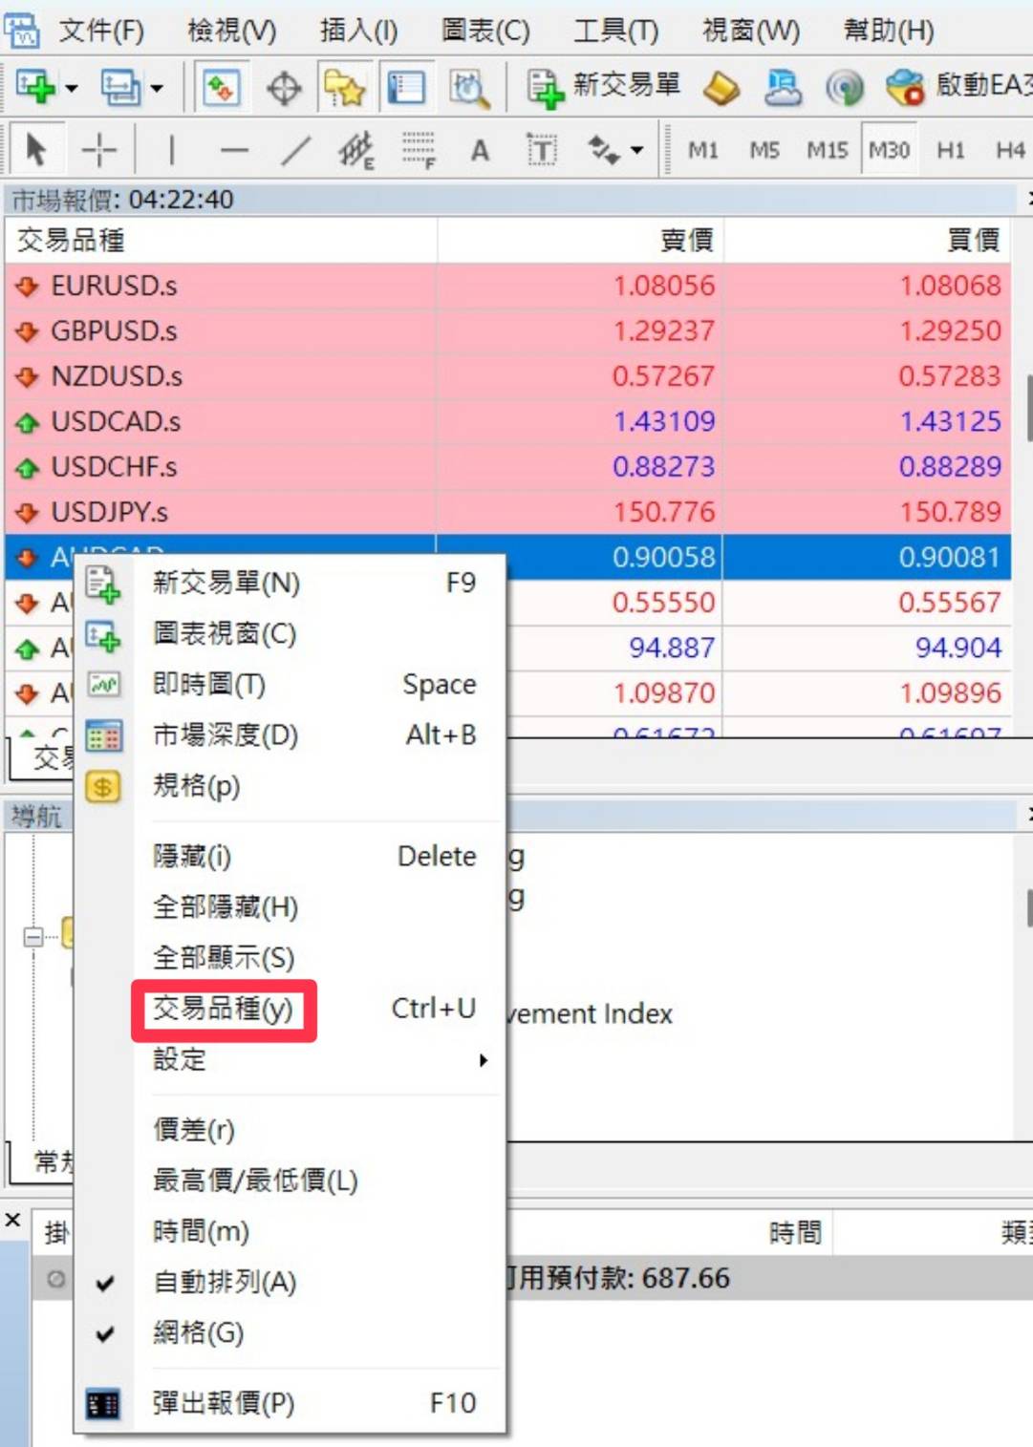The image size is (1033, 1447).
Task: Click the yellow MetaEditor diamond icon
Action: pyautogui.click(x=721, y=88)
